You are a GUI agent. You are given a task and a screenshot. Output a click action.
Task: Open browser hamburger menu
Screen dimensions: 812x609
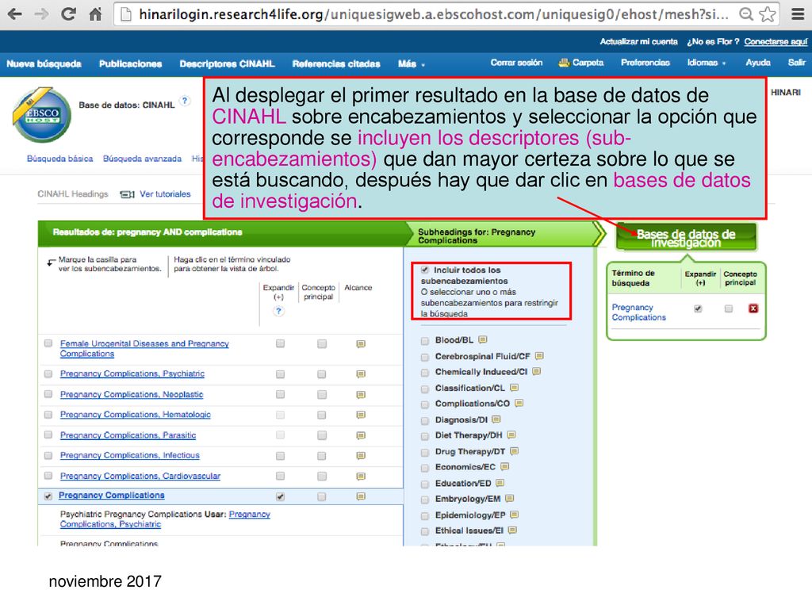click(798, 14)
